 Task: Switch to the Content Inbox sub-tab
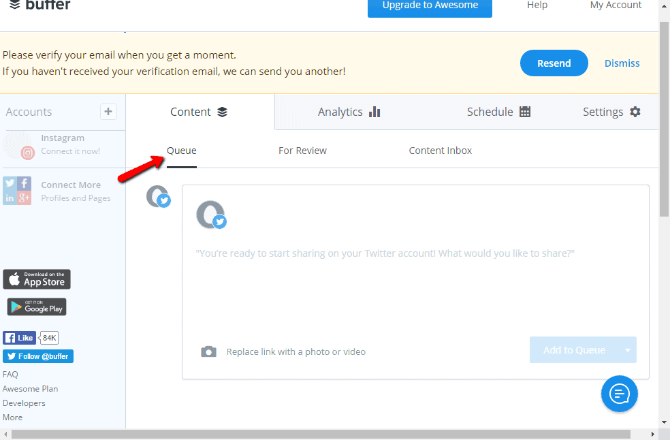[x=440, y=151]
